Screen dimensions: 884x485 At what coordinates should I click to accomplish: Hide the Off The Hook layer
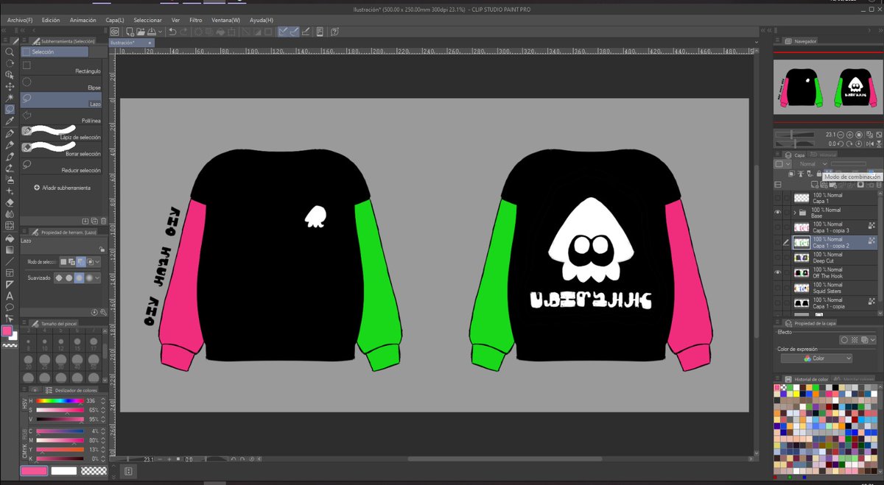(779, 272)
